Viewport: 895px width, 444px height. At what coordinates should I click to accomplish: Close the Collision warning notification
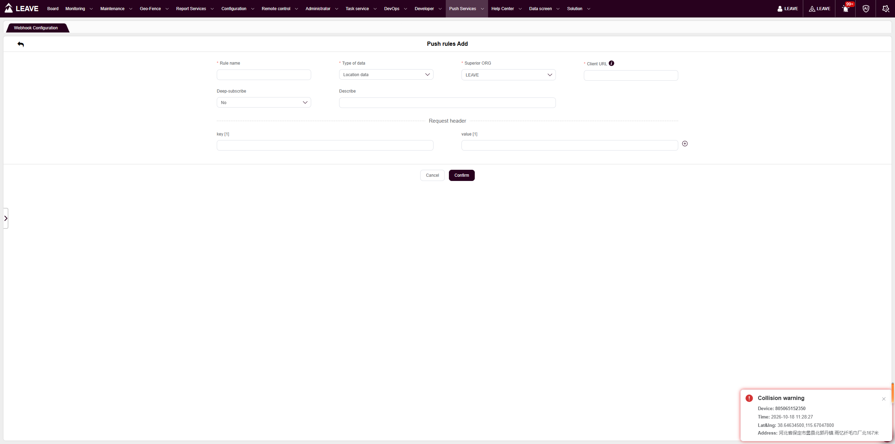884,399
